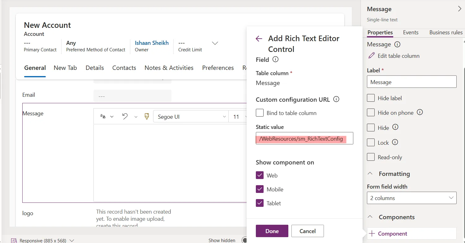Enable the Hide label checkbox
This screenshot has height=243, width=465.
pyautogui.click(x=371, y=98)
